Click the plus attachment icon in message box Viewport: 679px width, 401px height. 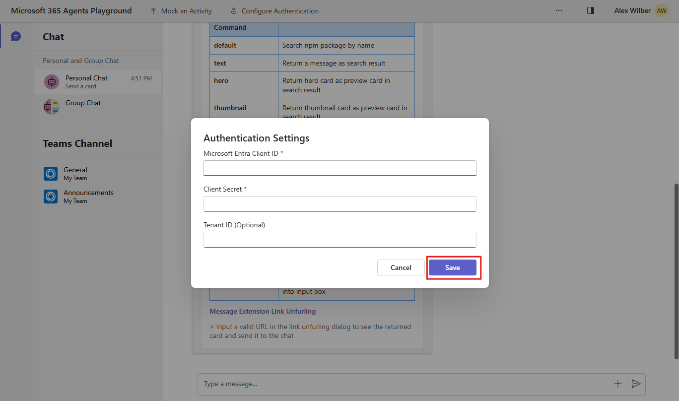click(617, 384)
